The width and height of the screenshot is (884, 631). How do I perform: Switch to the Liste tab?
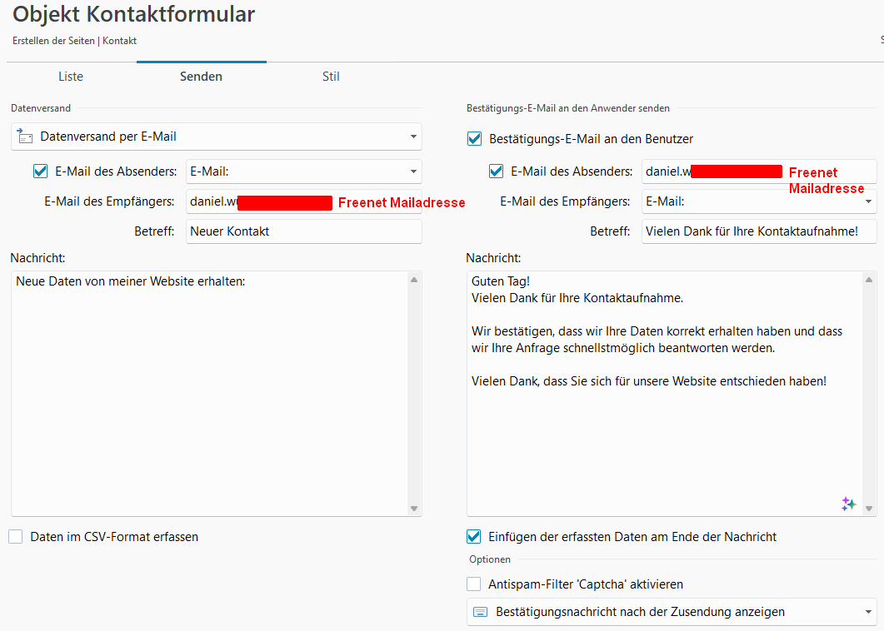coord(71,77)
